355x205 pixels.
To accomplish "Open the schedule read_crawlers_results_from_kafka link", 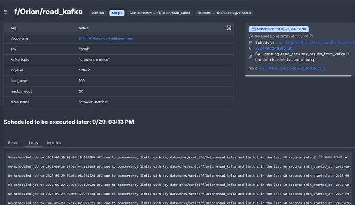I will (x=315, y=43).
